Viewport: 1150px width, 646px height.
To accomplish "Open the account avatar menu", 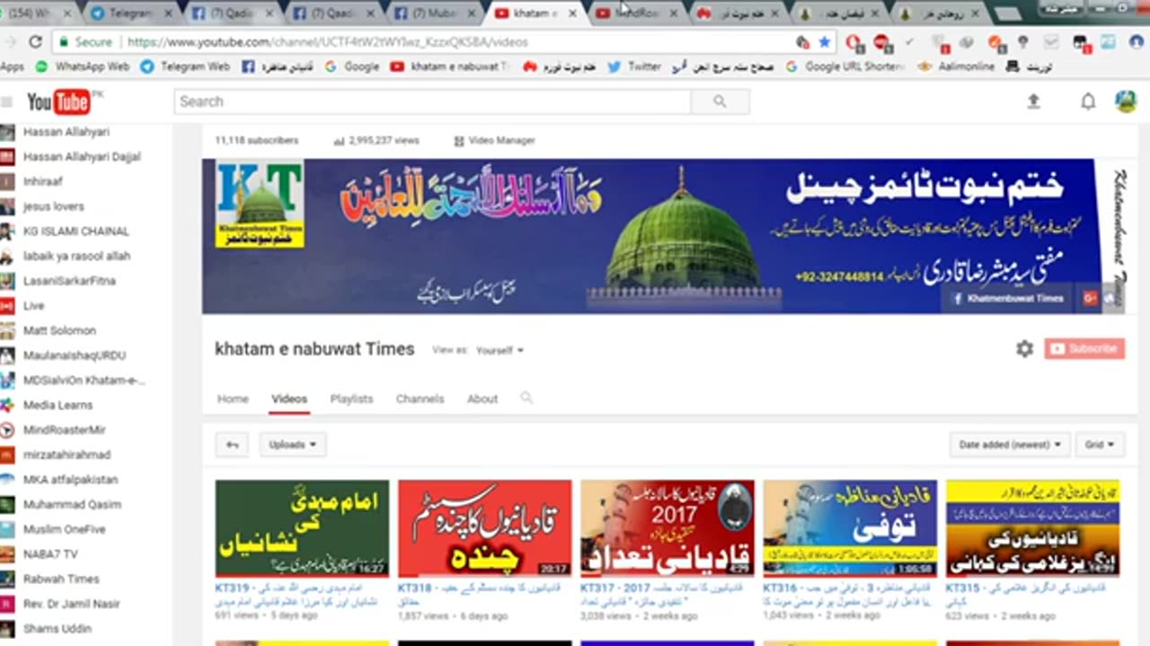I will click(1126, 101).
